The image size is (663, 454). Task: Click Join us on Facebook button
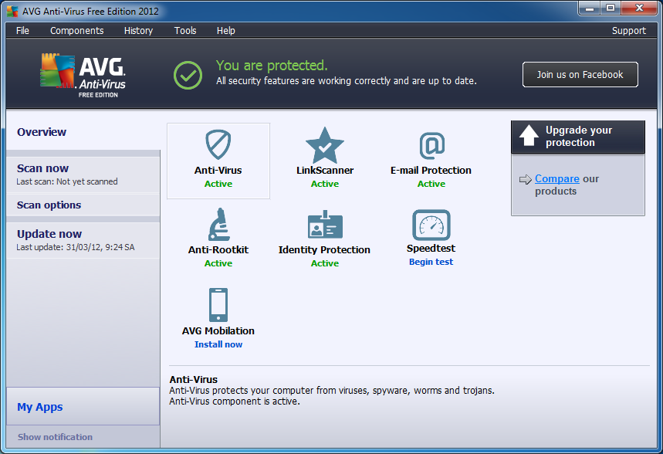click(580, 74)
